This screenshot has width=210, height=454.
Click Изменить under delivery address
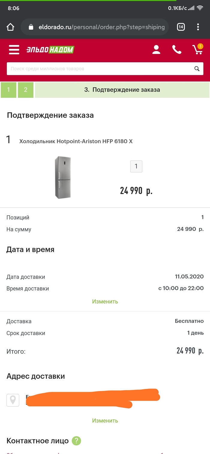coord(105,421)
